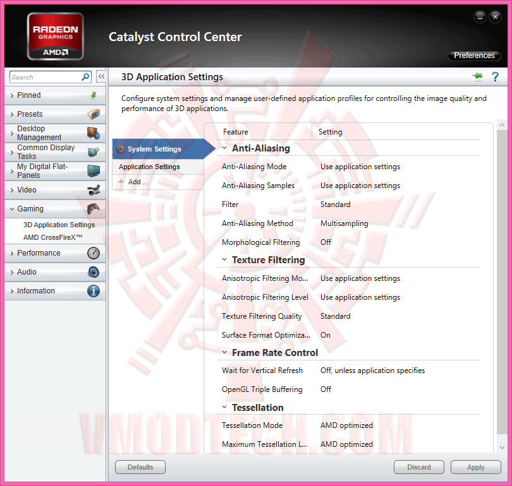Click the Pinned pushpin icon

pos(94,95)
